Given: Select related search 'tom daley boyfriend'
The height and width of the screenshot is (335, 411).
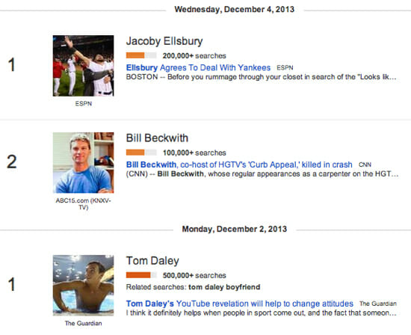Looking at the screenshot, I should click(x=224, y=287).
